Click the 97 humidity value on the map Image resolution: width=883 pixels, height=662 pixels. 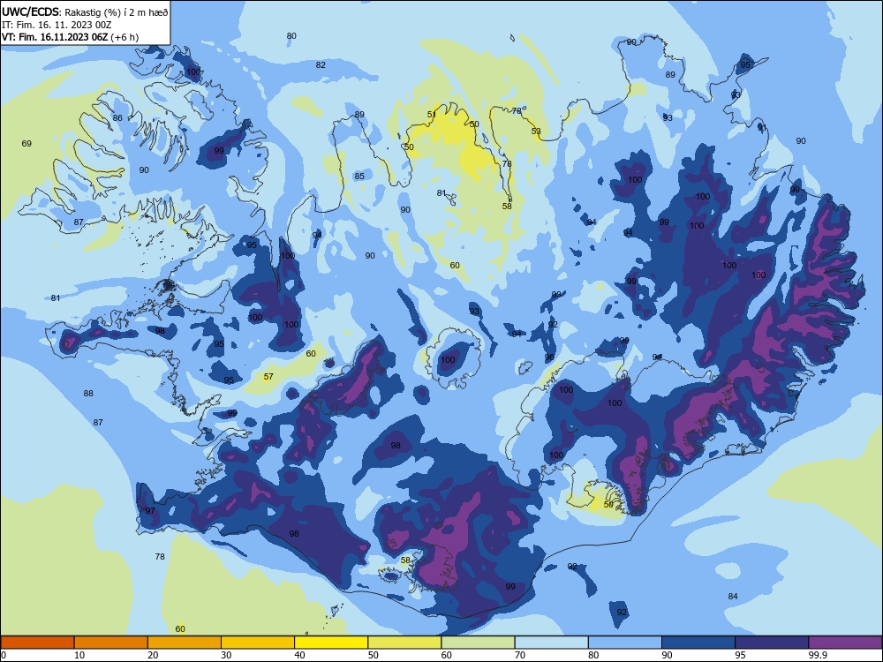[x=150, y=510]
